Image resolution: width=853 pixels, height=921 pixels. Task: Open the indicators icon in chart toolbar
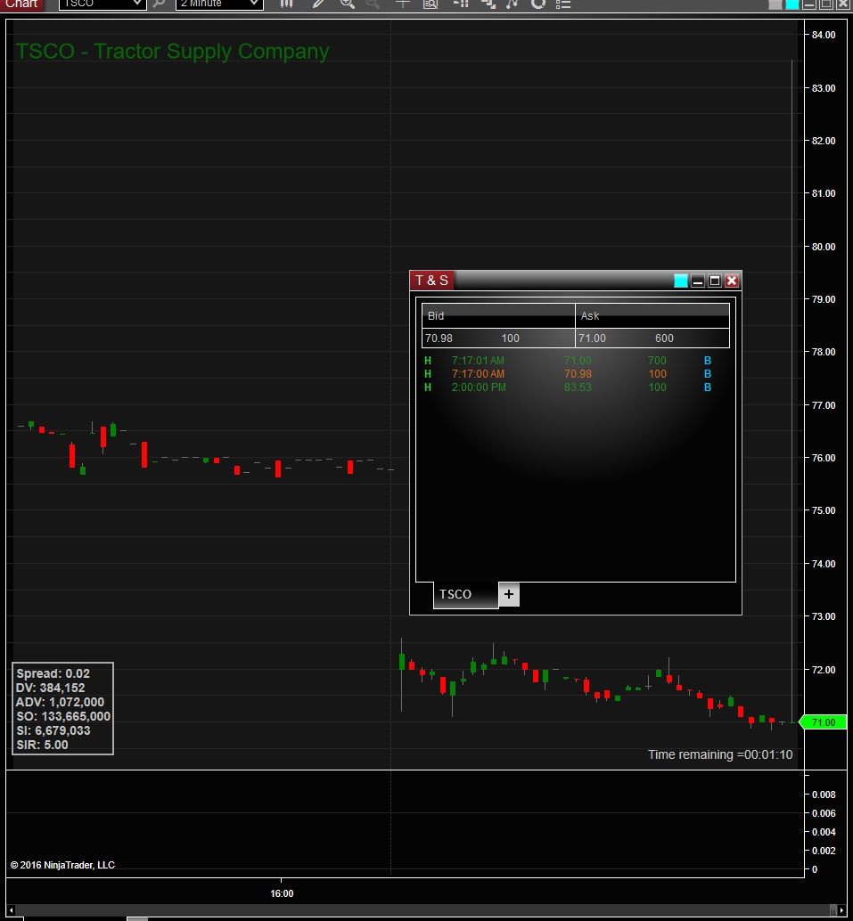tap(513, 3)
